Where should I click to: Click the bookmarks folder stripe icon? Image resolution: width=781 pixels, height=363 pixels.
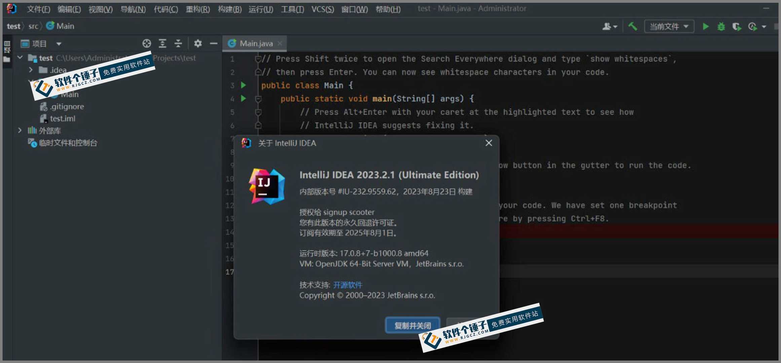pyautogui.click(x=7, y=59)
